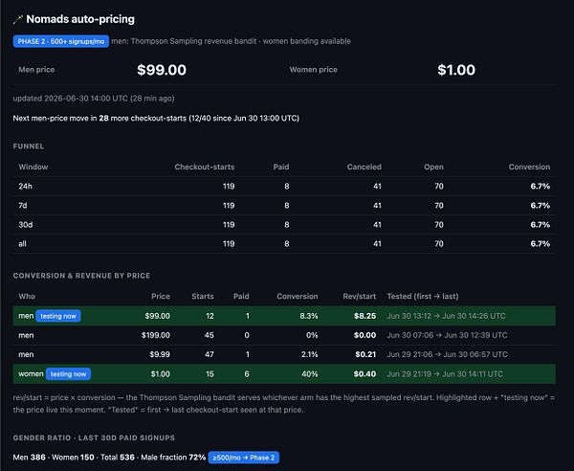Click the $0.40 rev/start value
The image size is (574, 471).
[364, 374]
